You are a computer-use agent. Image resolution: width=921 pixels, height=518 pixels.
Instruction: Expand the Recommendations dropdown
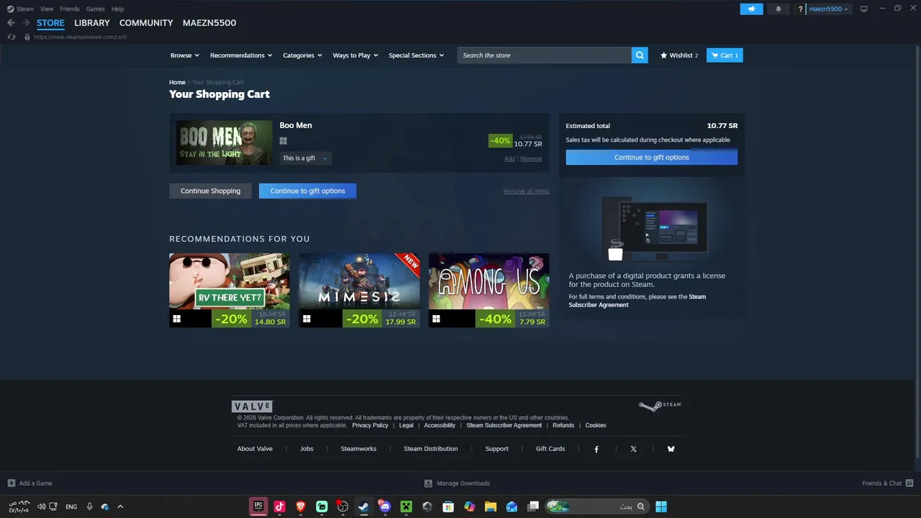pyautogui.click(x=241, y=55)
